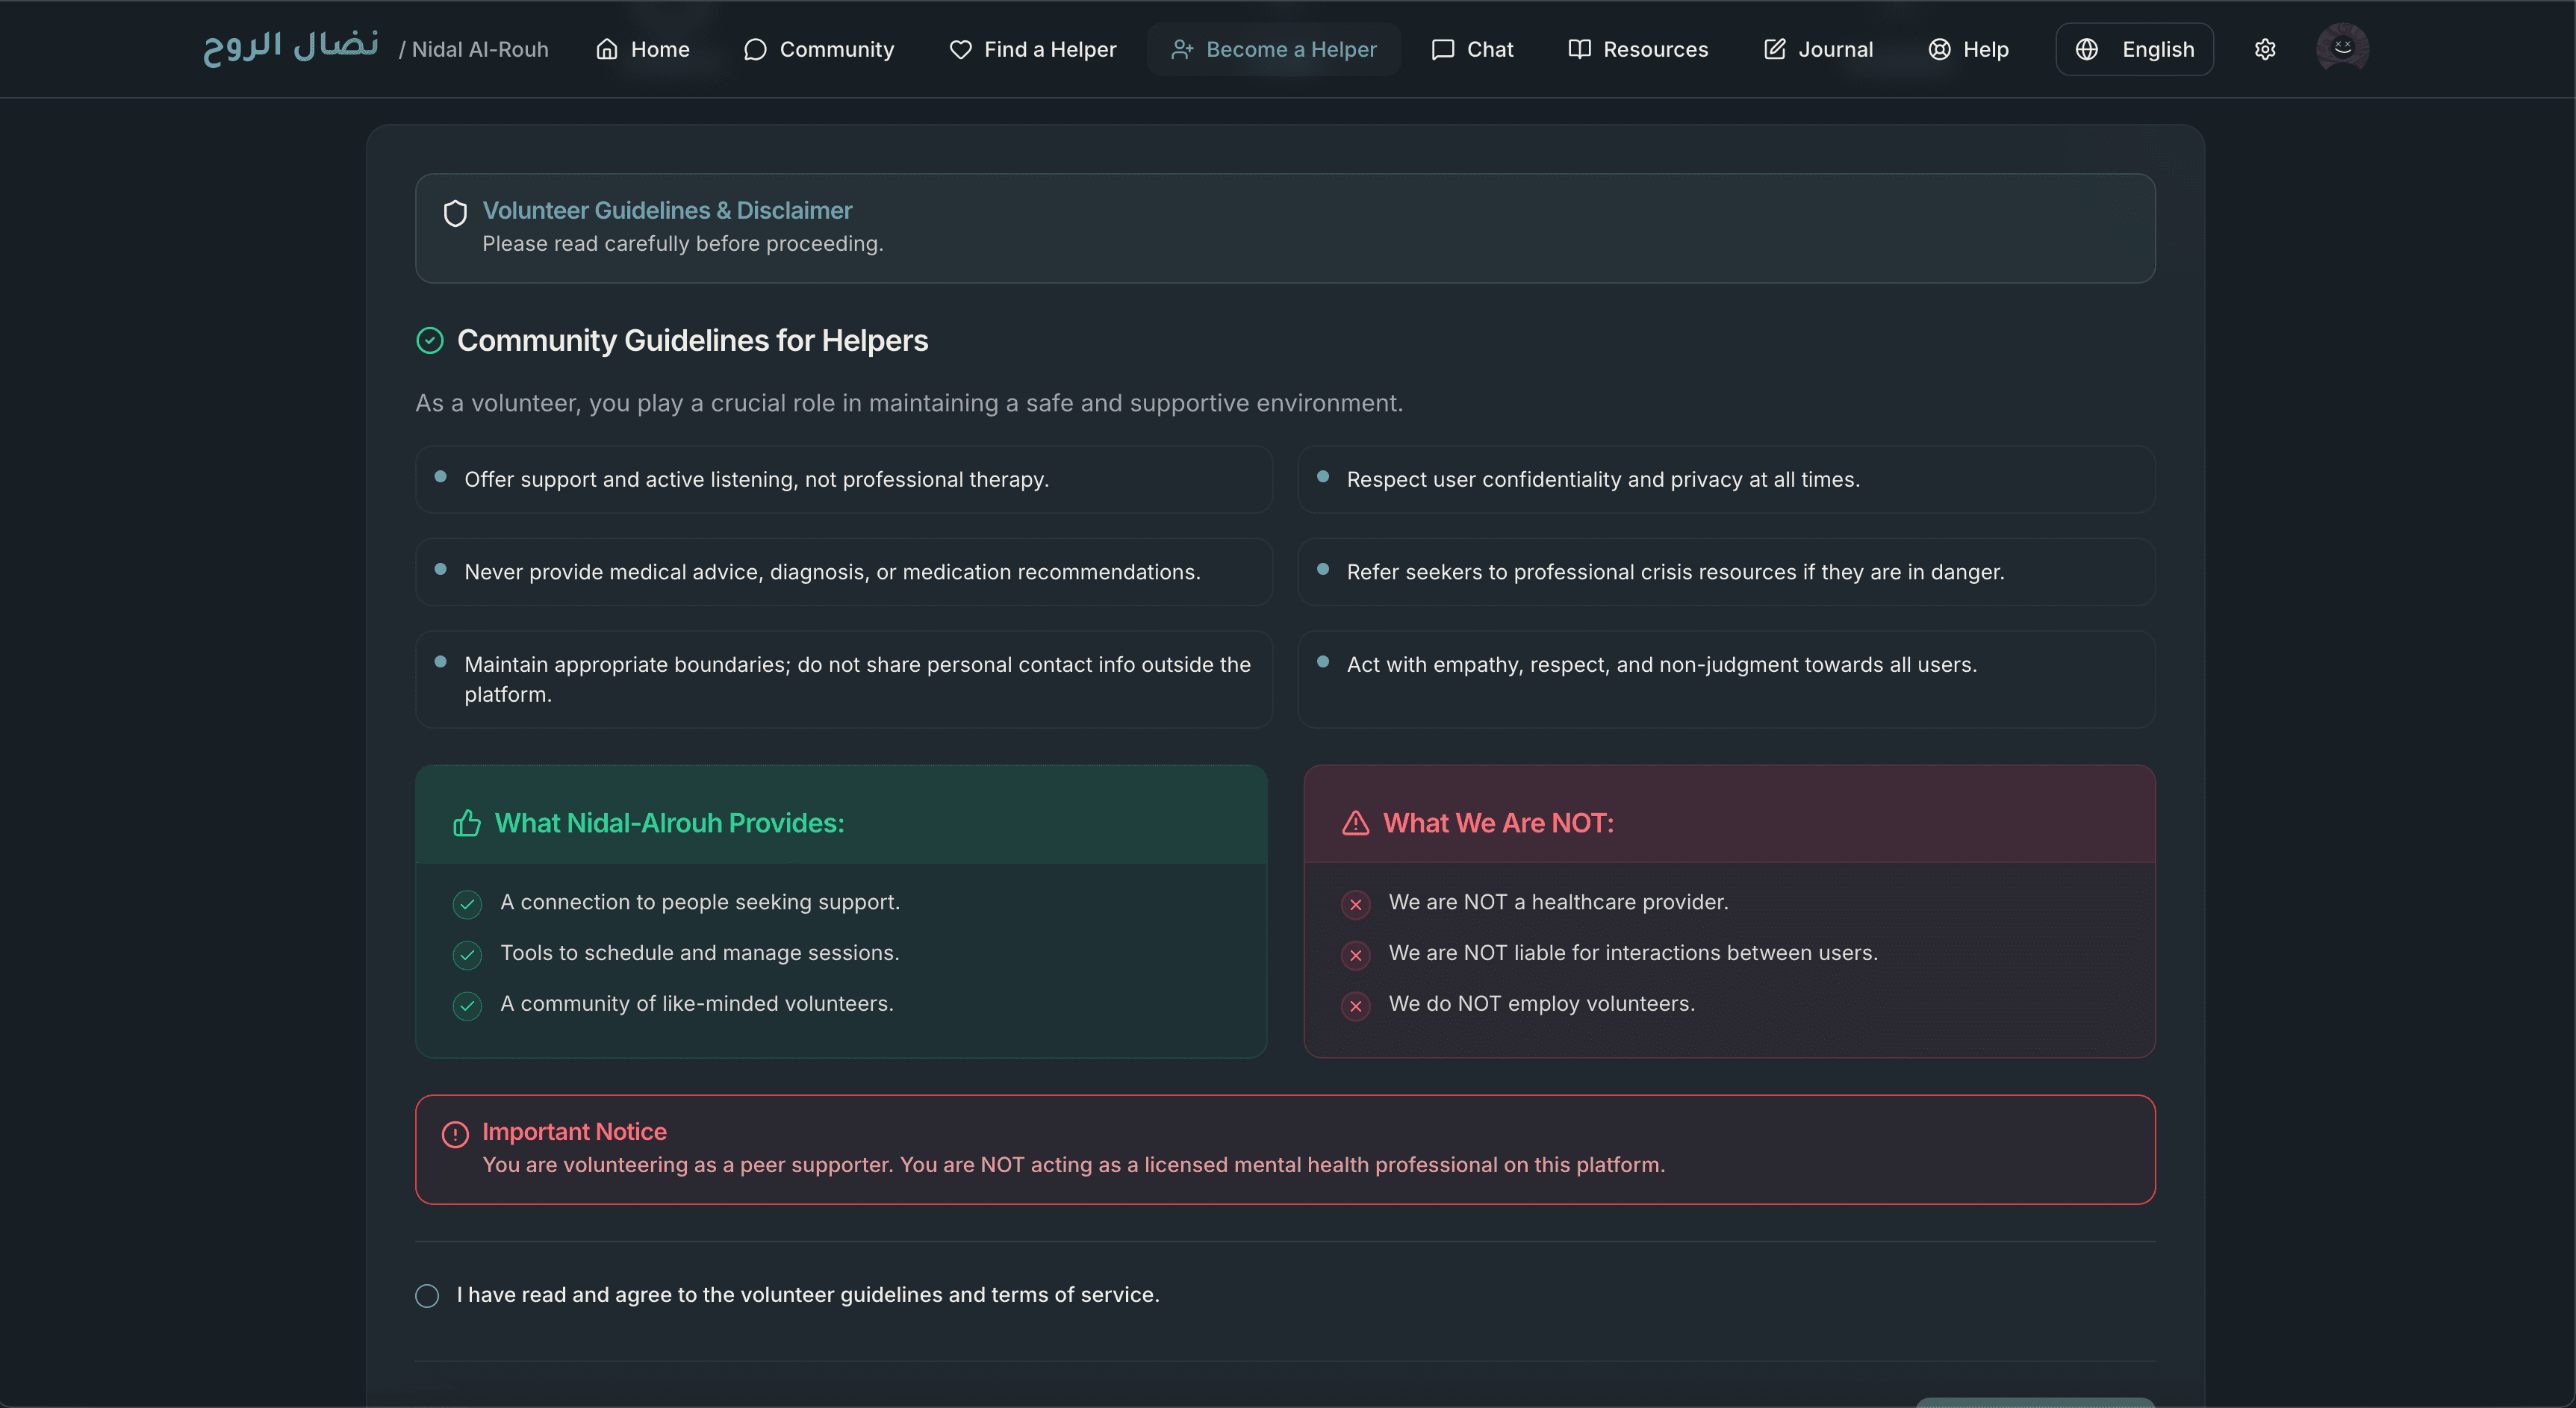Screen dimensions: 2576x1408
Task: Click the X icon beside NOT a healthcare provider
Action: [1355, 904]
